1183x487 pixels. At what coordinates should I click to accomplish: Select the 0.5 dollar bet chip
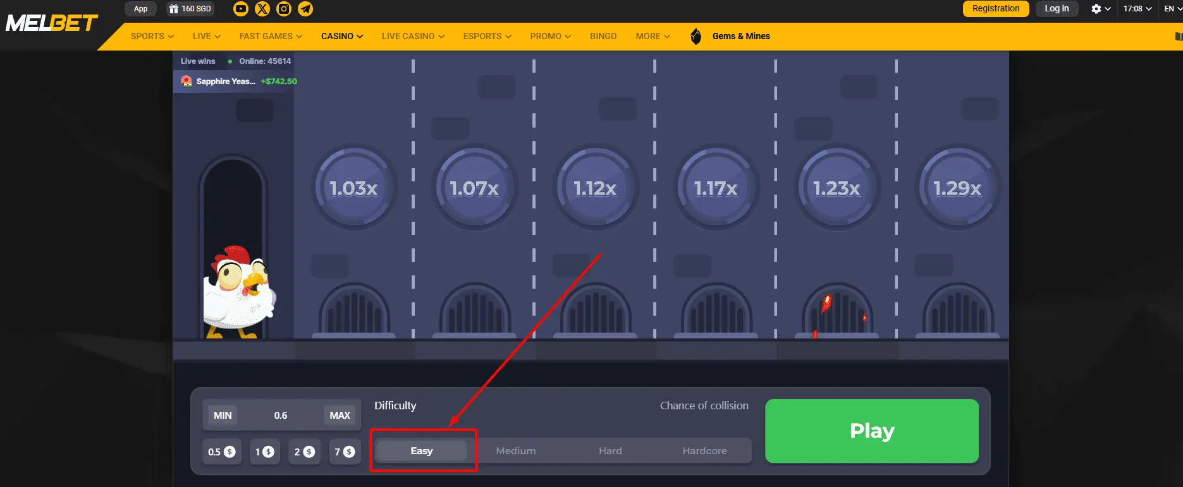click(x=221, y=452)
